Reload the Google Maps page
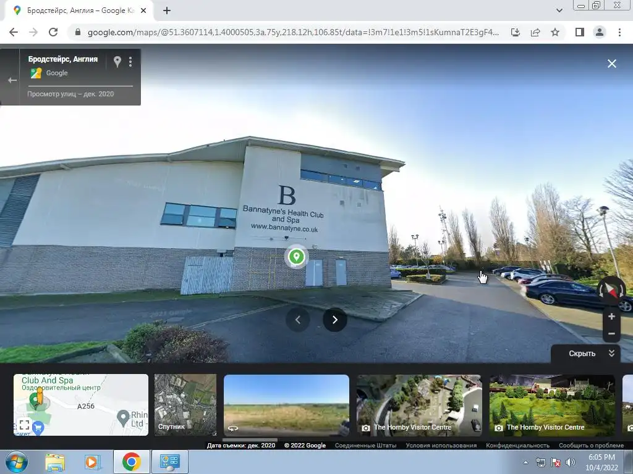633x474 pixels. click(x=53, y=32)
